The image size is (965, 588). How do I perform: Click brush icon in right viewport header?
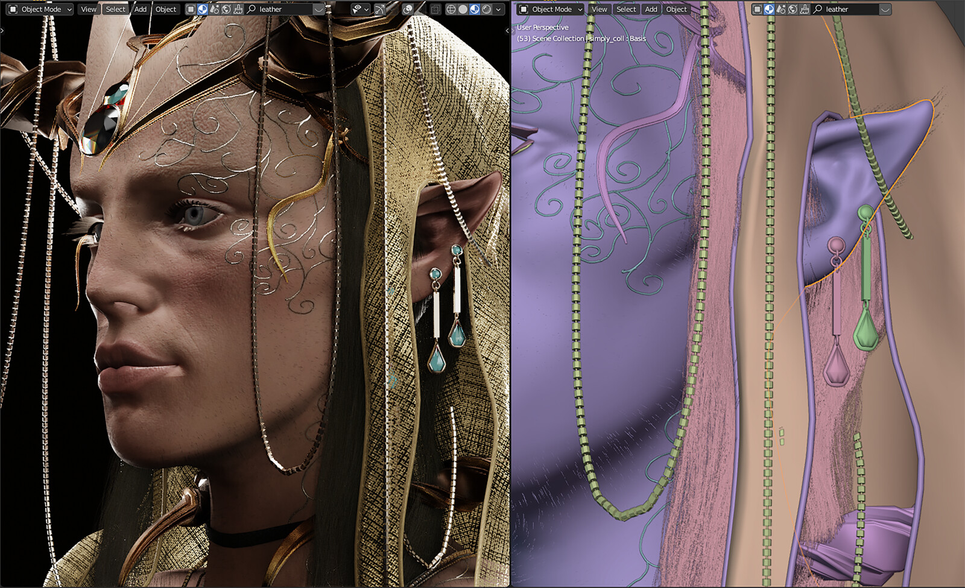click(x=804, y=9)
